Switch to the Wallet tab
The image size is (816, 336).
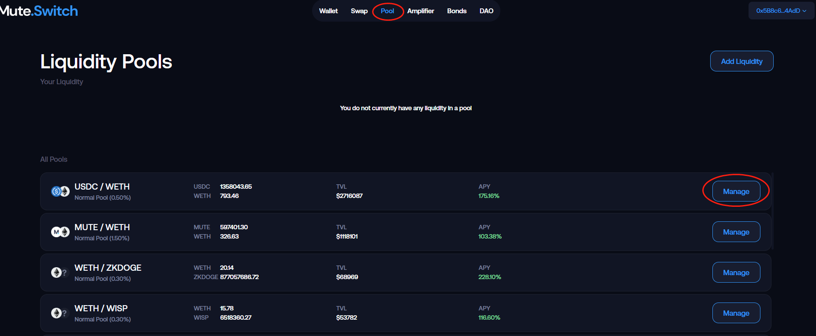[x=328, y=11]
